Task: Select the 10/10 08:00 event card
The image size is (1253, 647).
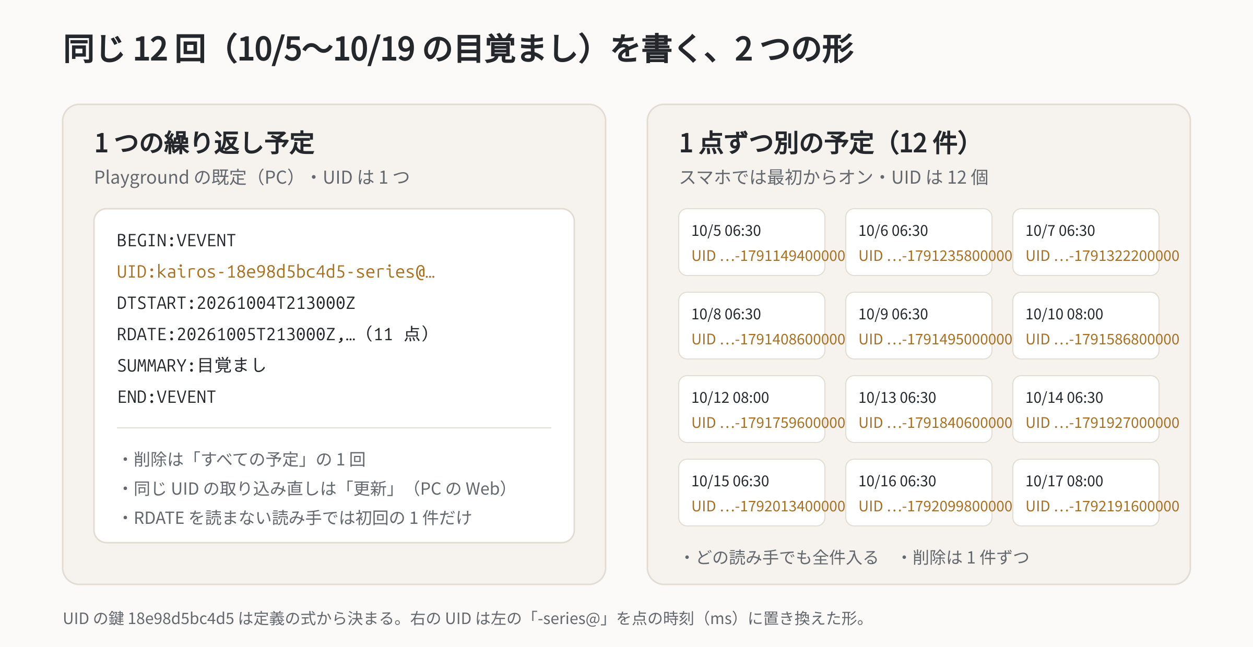Action: (x=1086, y=326)
